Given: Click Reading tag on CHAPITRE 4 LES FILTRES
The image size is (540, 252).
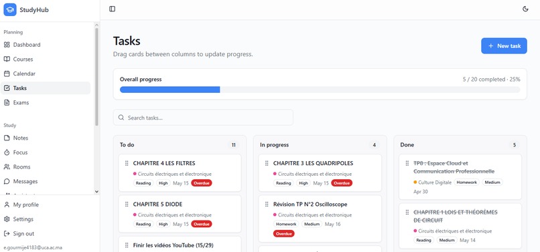Looking at the screenshot, I should 143,183.
